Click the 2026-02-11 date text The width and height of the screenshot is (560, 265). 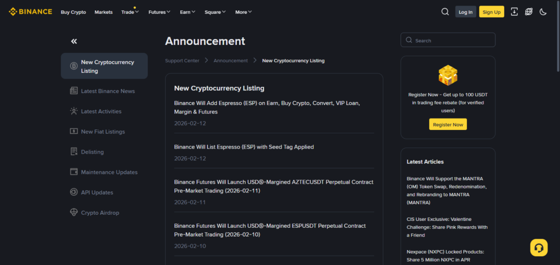click(x=190, y=202)
